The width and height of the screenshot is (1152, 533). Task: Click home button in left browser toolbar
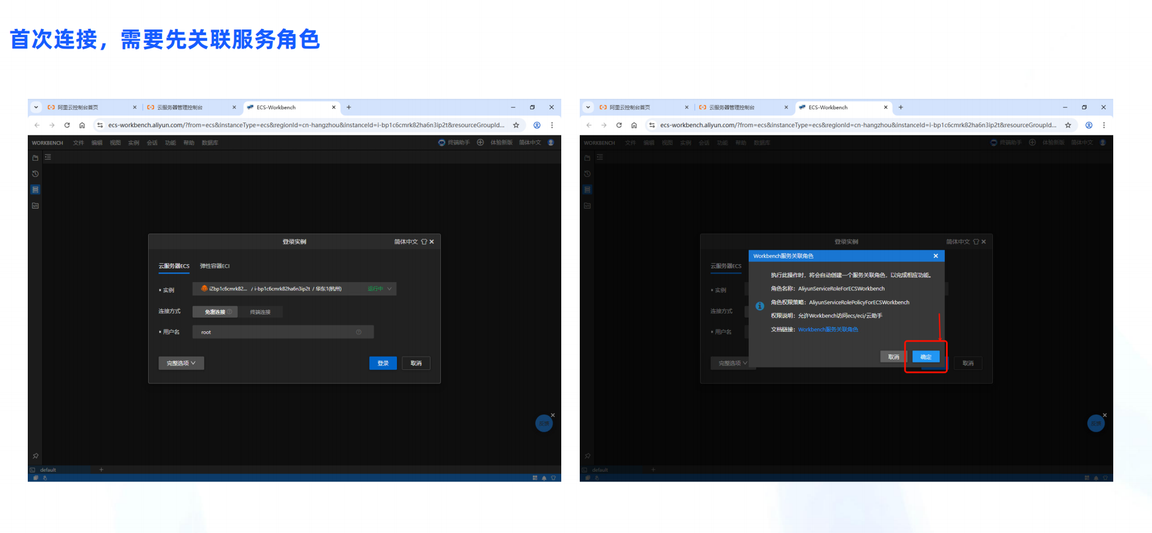[x=82, y=125]
